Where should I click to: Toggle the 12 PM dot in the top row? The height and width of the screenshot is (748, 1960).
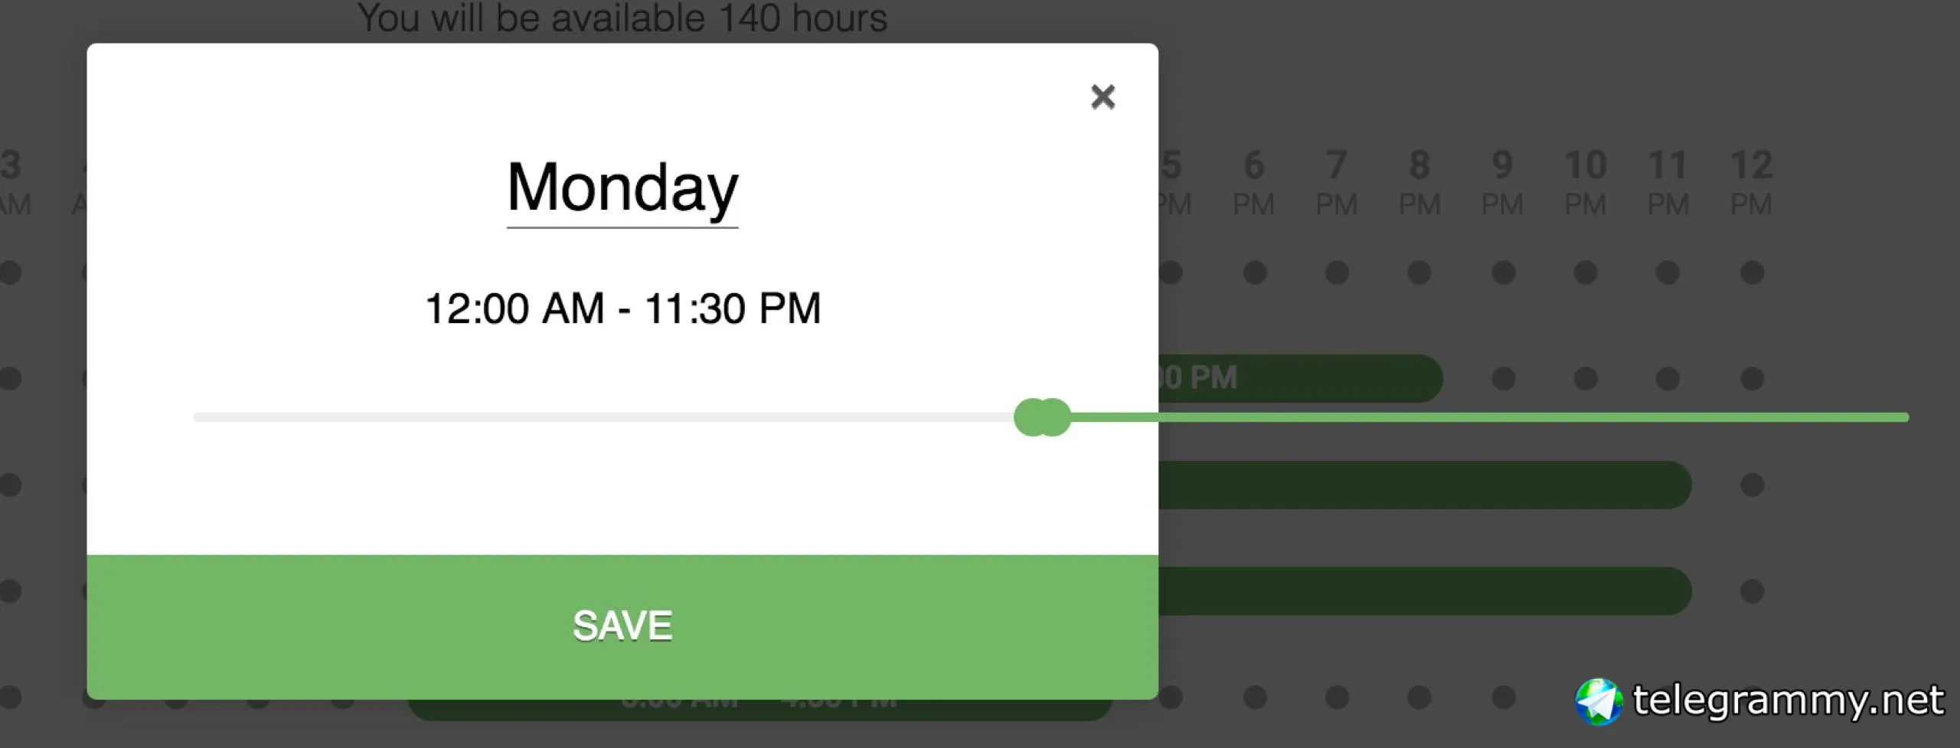[x=1752, y=273]
